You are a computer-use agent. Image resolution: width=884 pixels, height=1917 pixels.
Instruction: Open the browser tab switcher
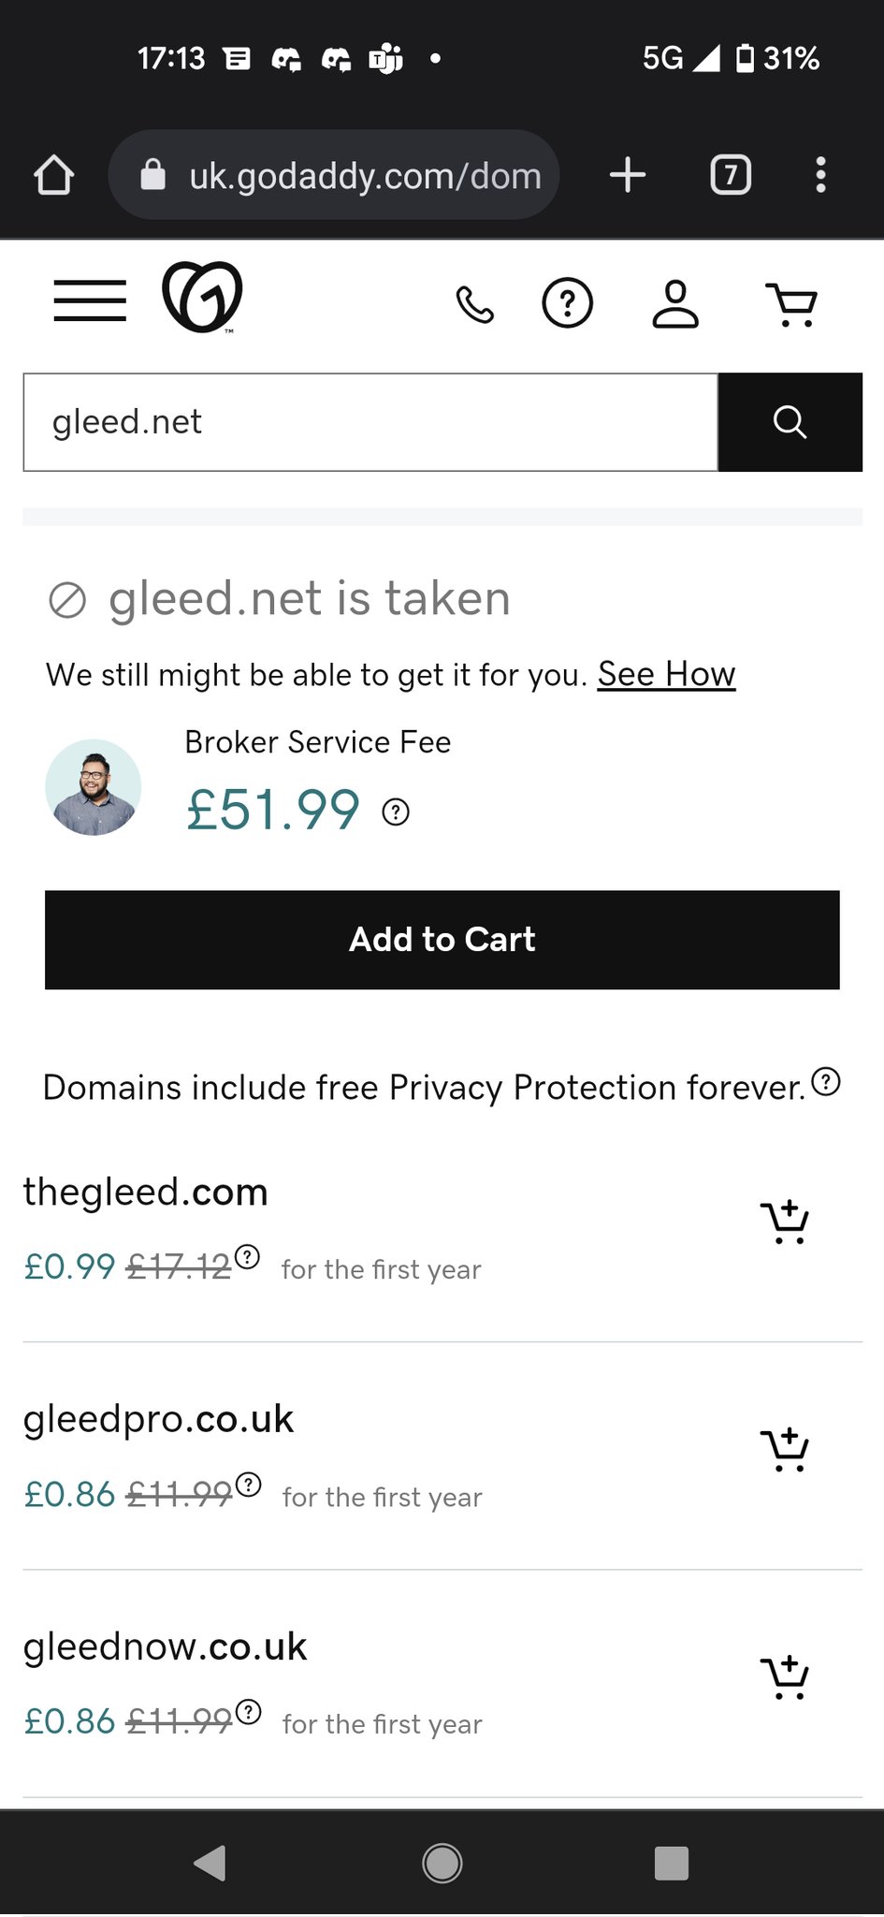tap(731, 175)
